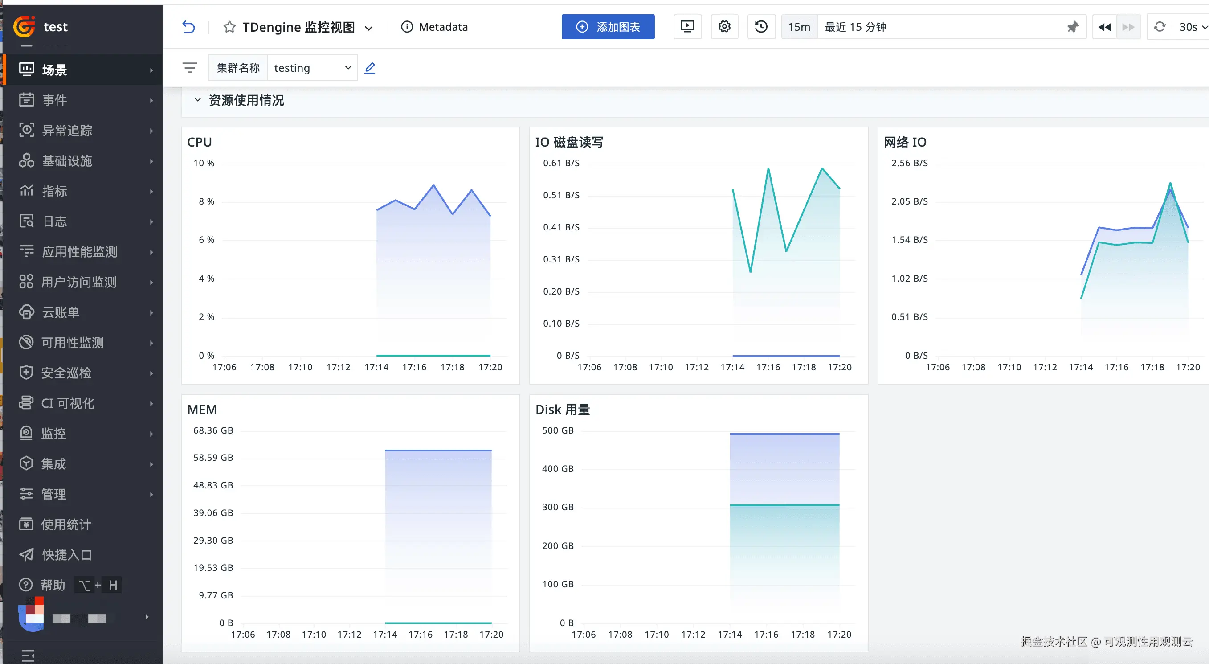
Task: Edit view variables pencil icon
Action: [x=370, y=68]
